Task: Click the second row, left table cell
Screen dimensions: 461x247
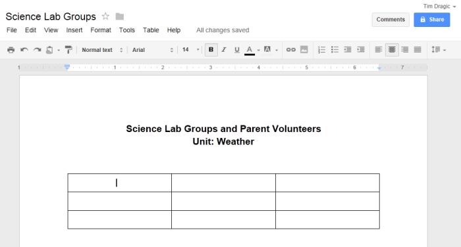Action: 120,201
